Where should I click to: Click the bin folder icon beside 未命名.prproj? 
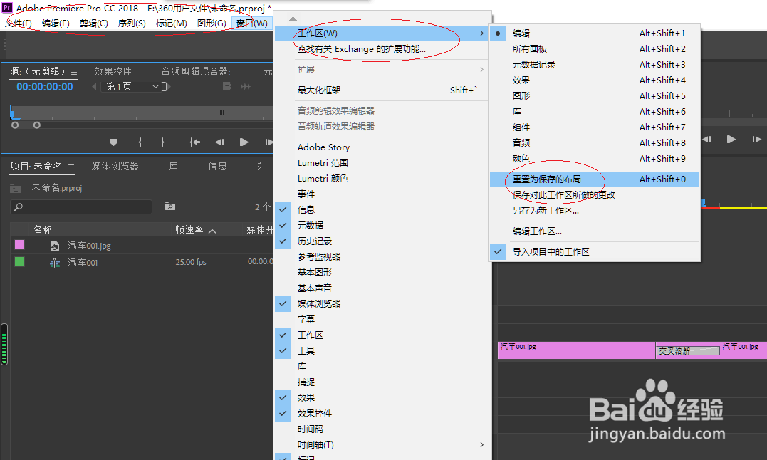tap(16, 188)
